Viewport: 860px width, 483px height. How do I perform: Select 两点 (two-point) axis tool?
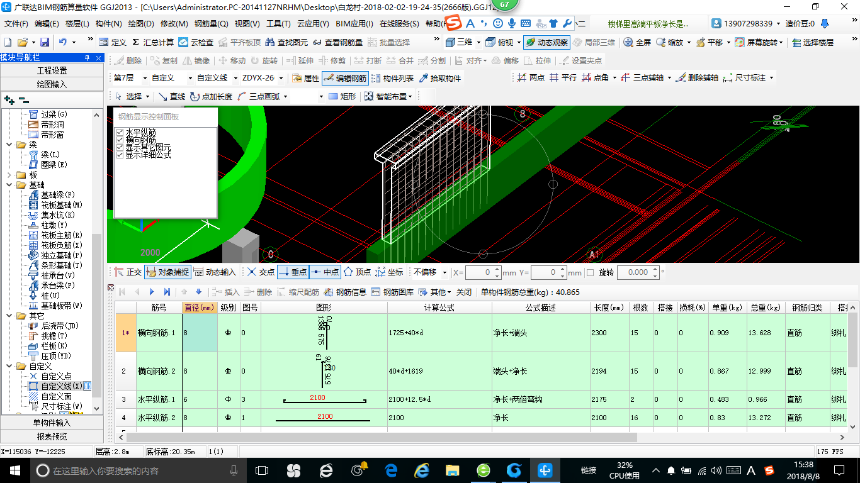coord(531,77)
